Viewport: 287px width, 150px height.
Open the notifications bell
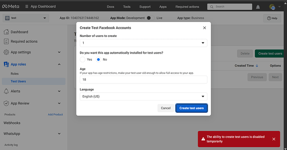pos(258,7)
